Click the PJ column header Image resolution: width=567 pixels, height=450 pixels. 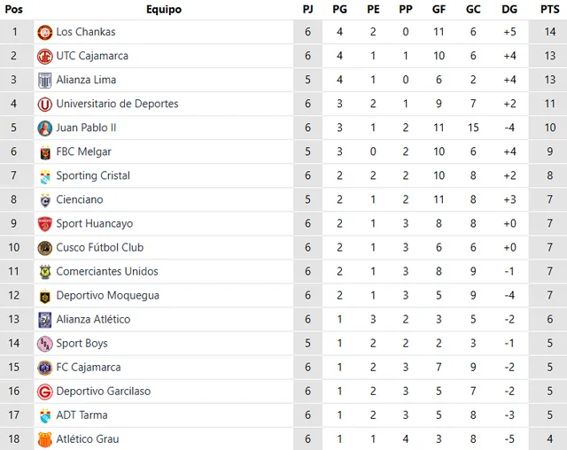pyautogui.click(x=307, y=9)
